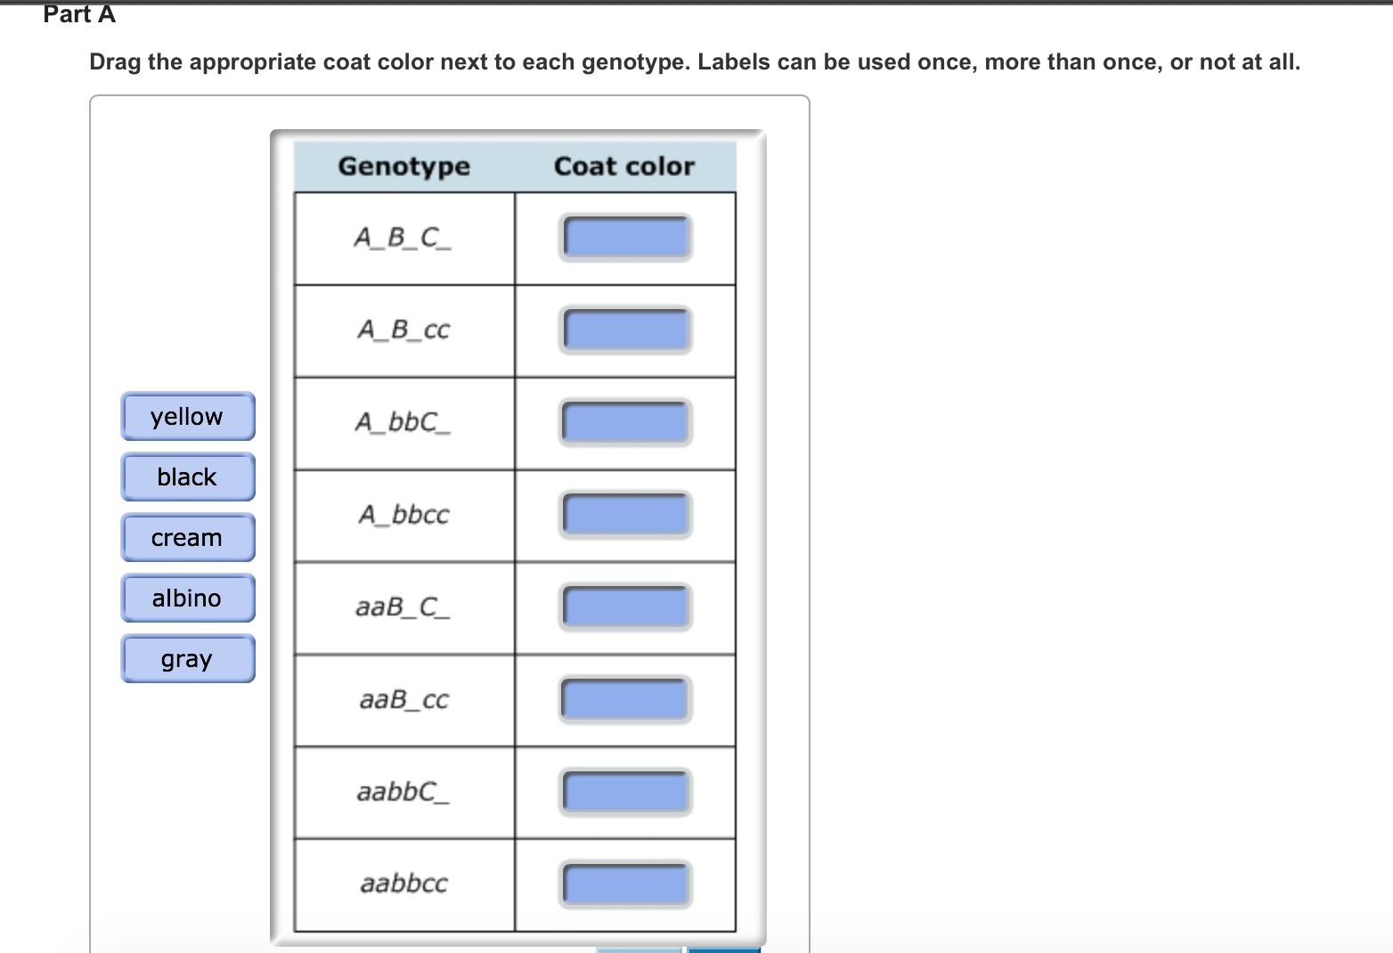
Task: Click the drop target beside genotype aabbC_
Action: [626, 791]
